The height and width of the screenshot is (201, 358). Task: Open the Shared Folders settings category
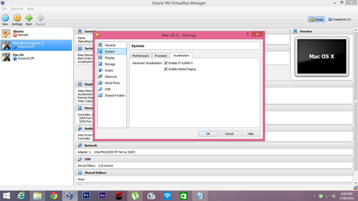[112, 96]
